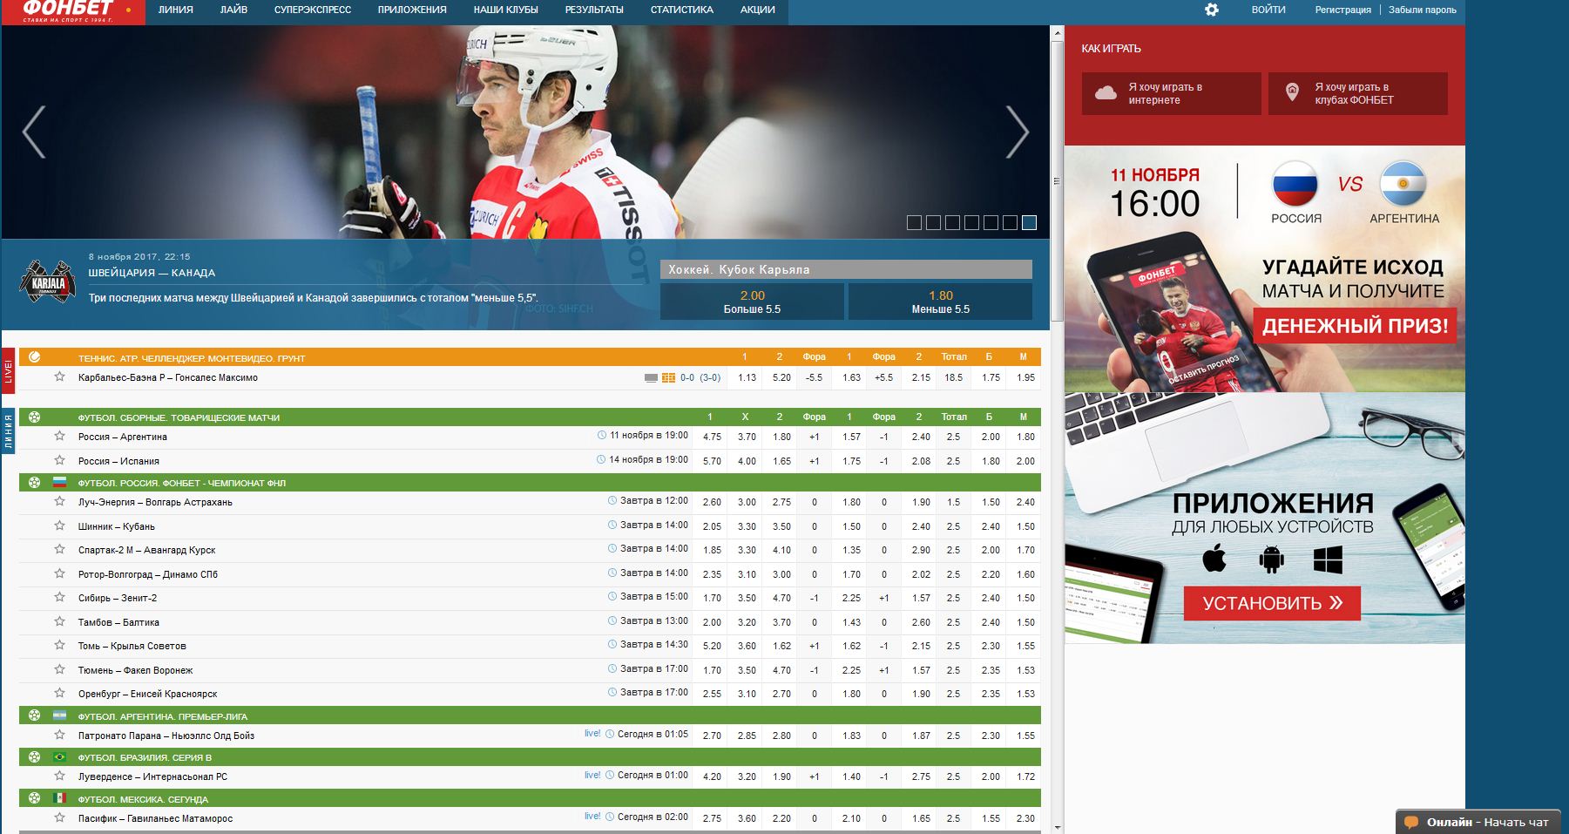Go to previous slide with left arrow
This screenshot has width=1569, height=834.
pyautogui.click(x=34, y=132)
